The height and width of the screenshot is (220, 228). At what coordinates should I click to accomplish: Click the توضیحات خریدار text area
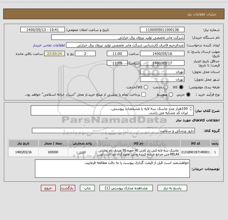tap(112, 169)
